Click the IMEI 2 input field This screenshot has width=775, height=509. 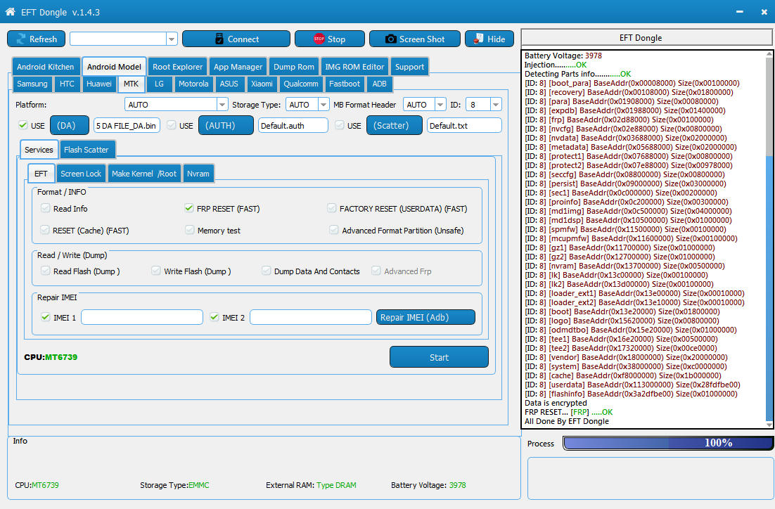[310, 317]
